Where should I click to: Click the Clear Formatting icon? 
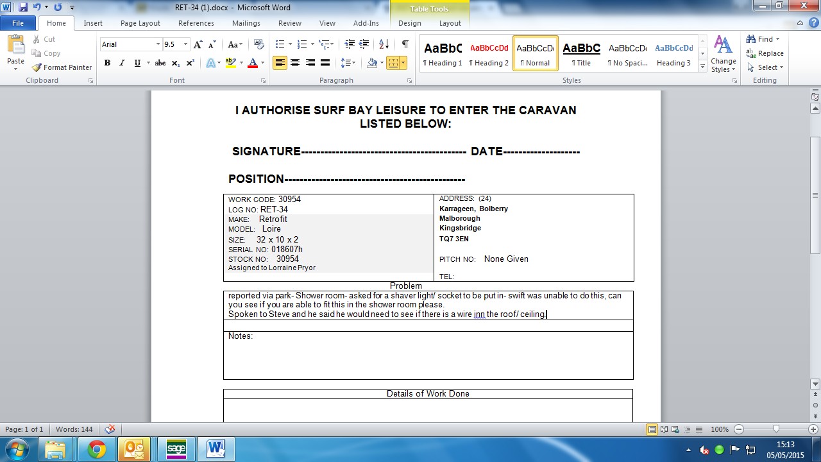(x=259, y=44)
